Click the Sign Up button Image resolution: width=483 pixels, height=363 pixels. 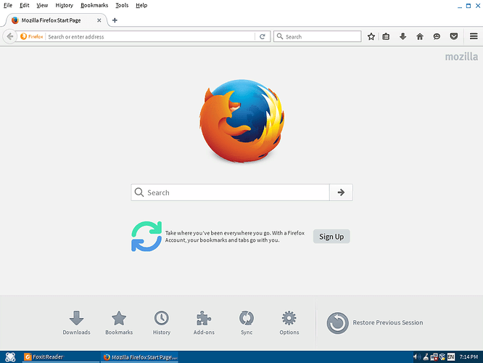[x=331, y=237]
